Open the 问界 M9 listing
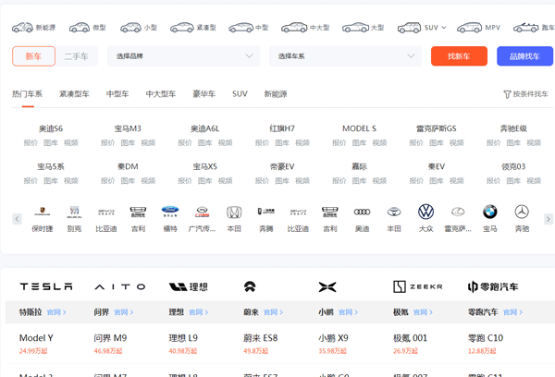The width and height of the screenshot is (555, 377). point(110,338)
